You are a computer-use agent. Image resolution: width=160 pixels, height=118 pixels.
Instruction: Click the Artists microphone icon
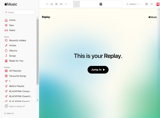click(6, 45)
